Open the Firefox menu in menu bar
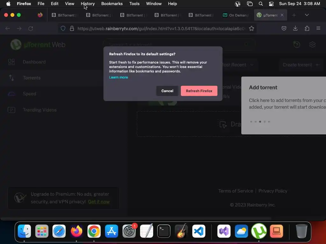This screenshot has width=326, height=244. [x=24, y=3]
